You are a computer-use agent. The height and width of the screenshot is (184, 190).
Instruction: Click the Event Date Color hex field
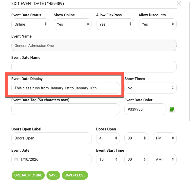point(145,109)
